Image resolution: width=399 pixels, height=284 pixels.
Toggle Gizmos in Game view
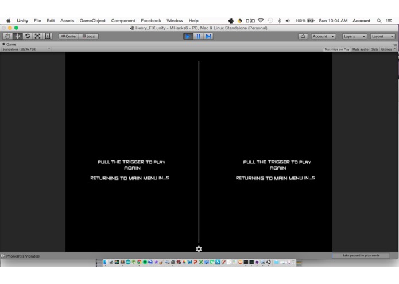386,49
